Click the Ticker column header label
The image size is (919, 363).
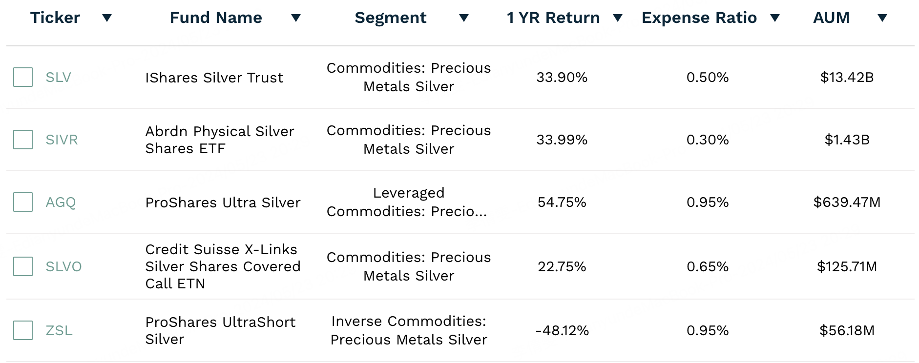55,18
